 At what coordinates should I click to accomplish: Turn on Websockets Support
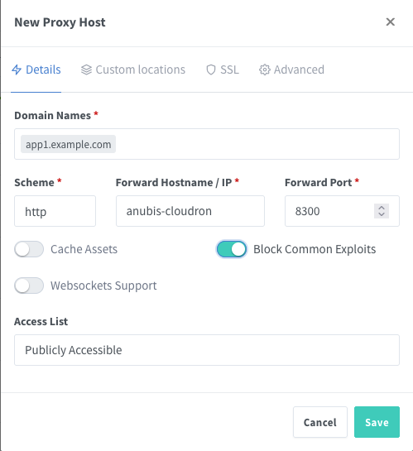point(29,285)
